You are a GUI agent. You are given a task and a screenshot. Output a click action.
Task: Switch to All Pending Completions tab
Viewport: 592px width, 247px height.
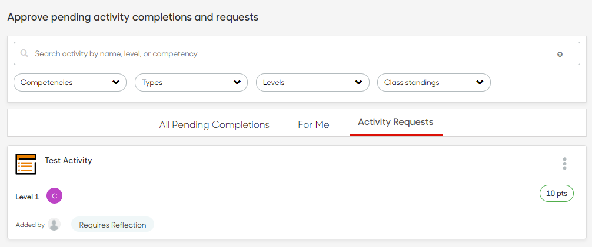pyautogui.click(x=214, y=124)
